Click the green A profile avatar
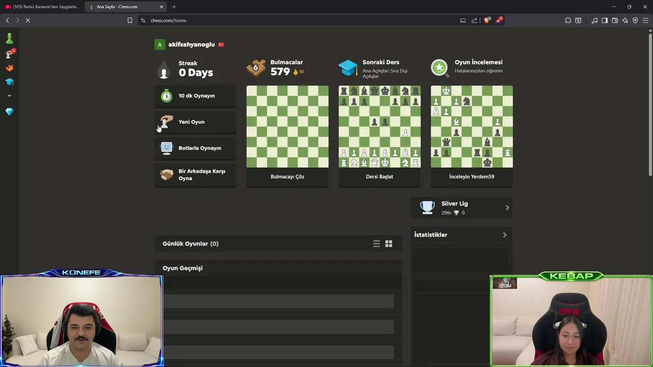 (x=160, y=44)
